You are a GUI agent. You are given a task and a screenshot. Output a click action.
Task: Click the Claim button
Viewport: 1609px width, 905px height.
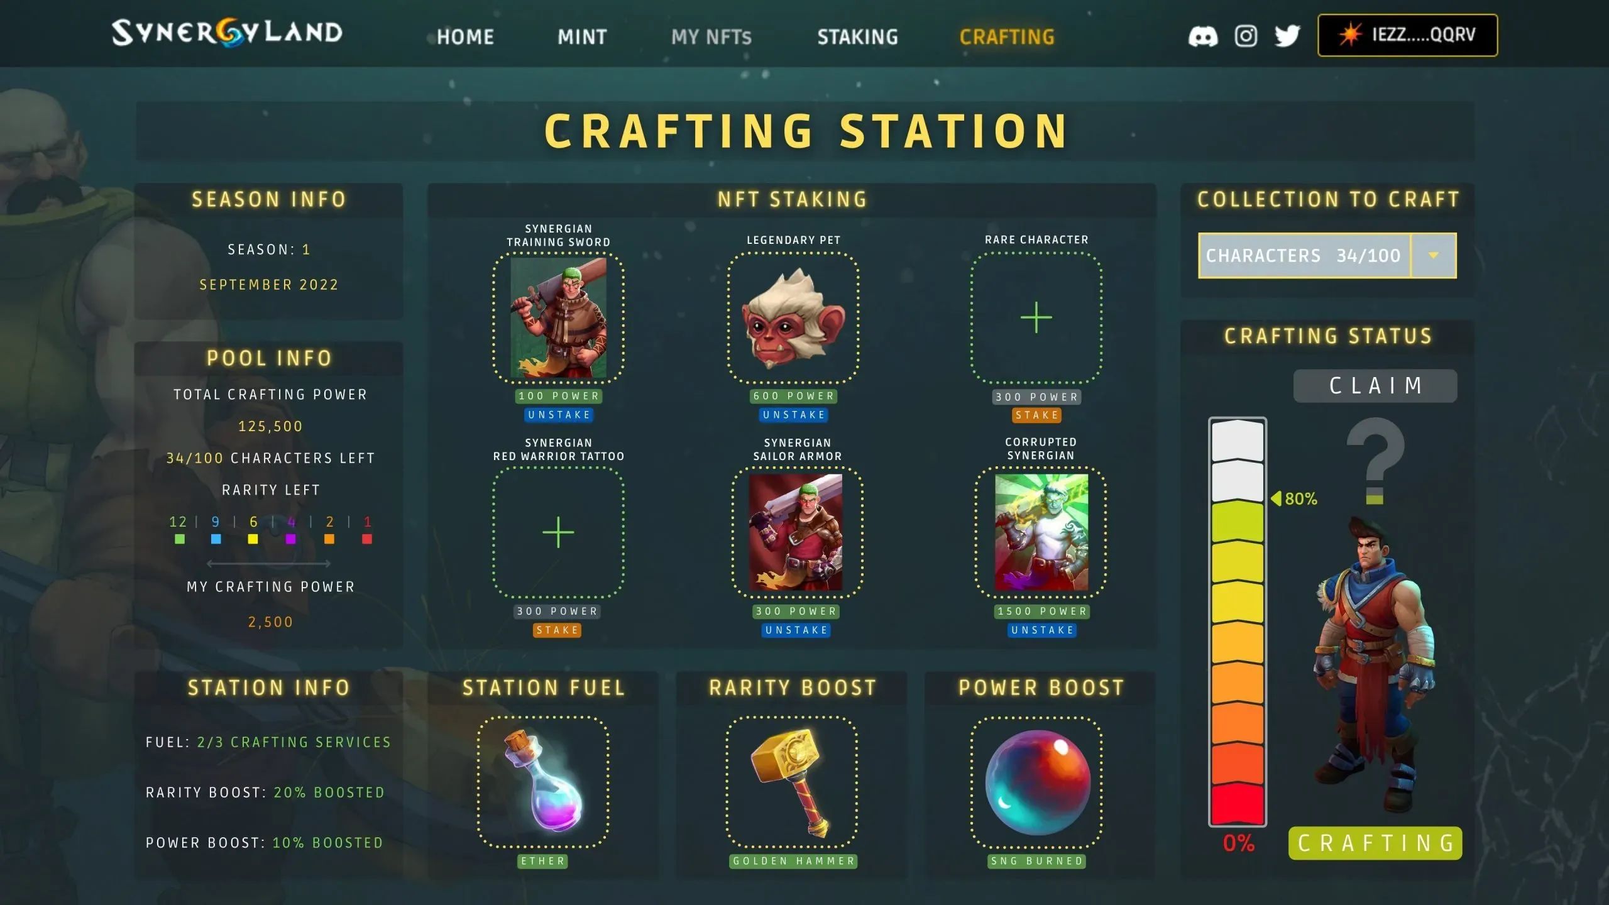(x=1375, y=385)
